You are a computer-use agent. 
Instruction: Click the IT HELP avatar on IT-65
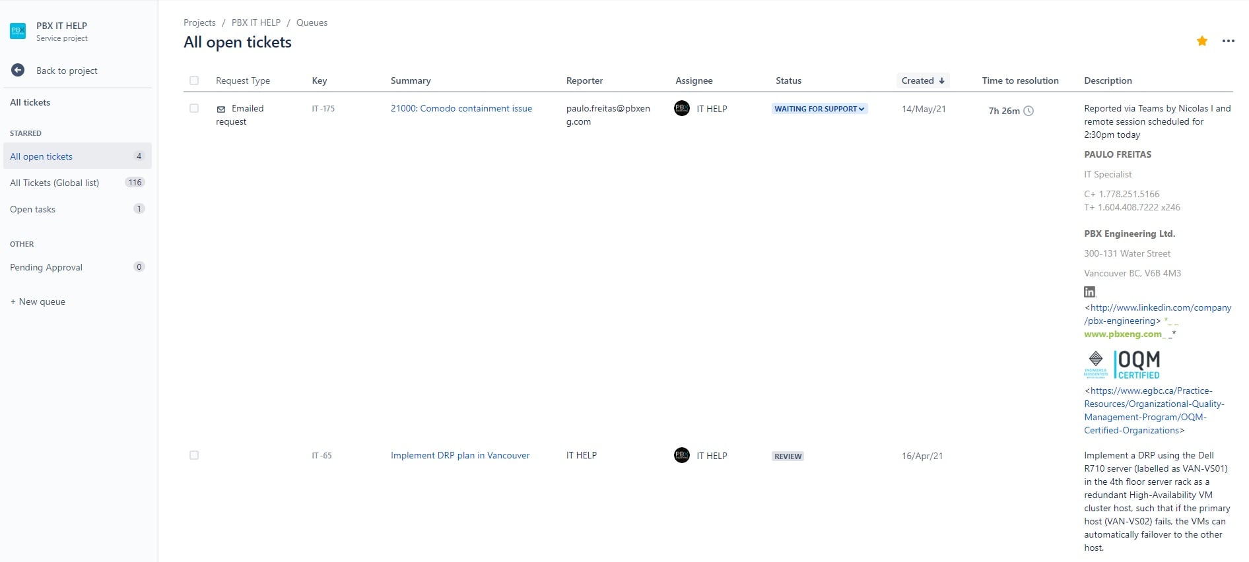tap(682, 455)
